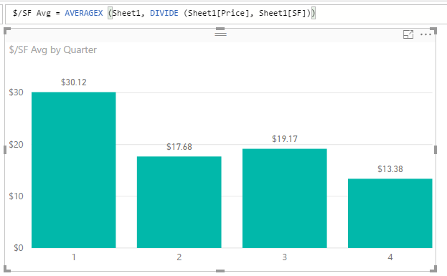Select the Quarter 4 bar
447x276 pixels.
(x=390, y=213)
